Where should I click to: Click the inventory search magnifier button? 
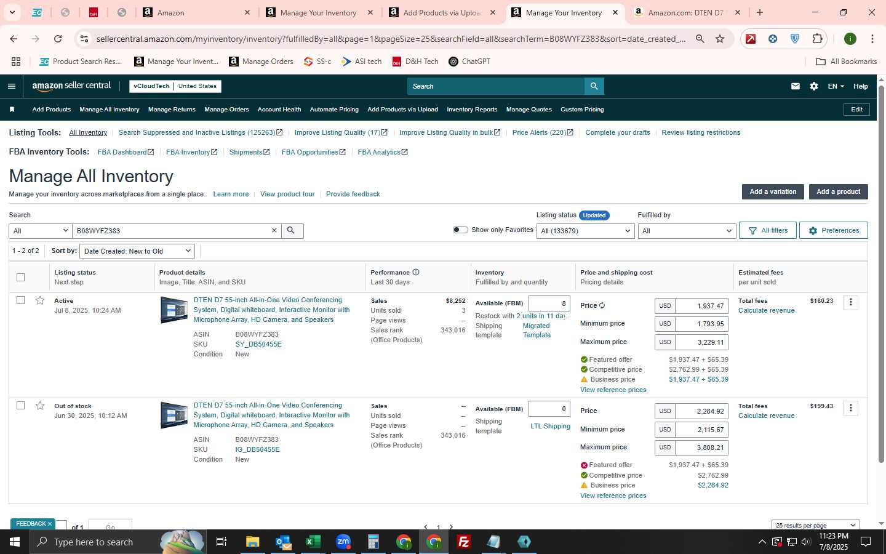click(292, 231)
